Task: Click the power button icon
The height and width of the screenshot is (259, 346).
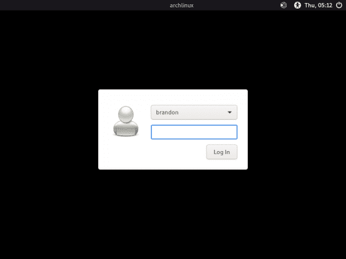Action: pos(339,5)
